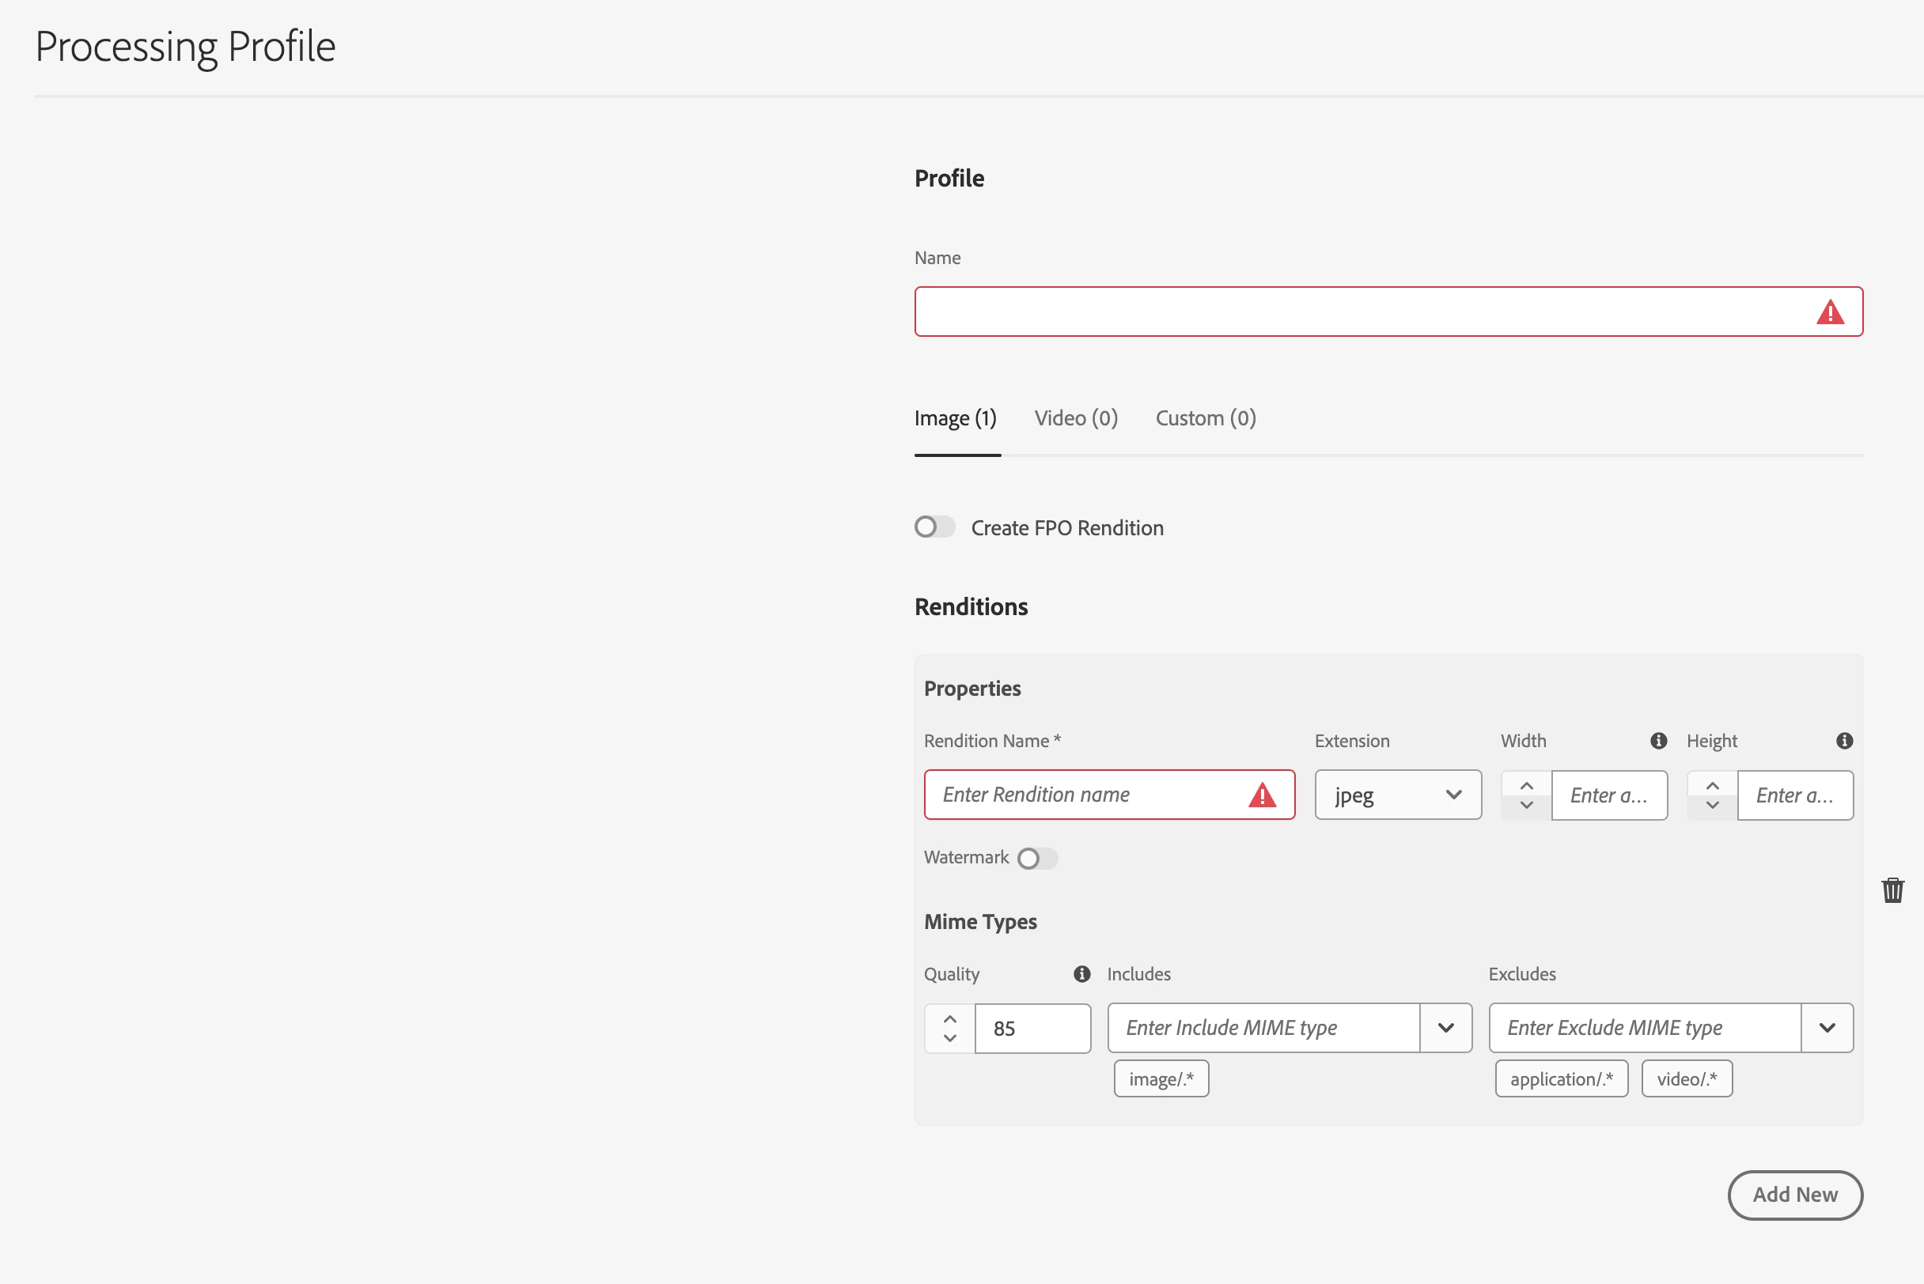
Task: Click the Add New button
Action: click(1794, 1195)
